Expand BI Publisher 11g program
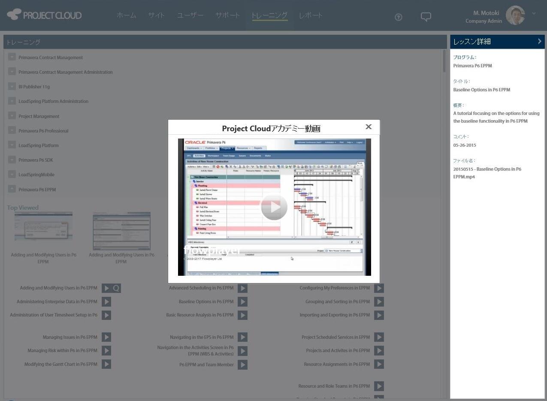This screenshot has width=547, height=401. (12, 86)
